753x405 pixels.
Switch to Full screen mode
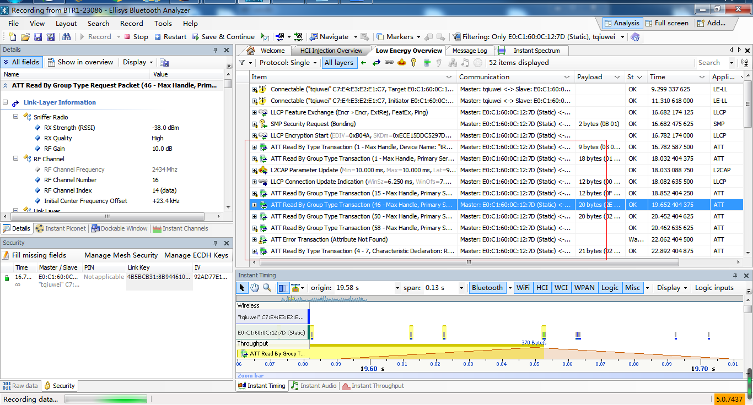(666, 23)
